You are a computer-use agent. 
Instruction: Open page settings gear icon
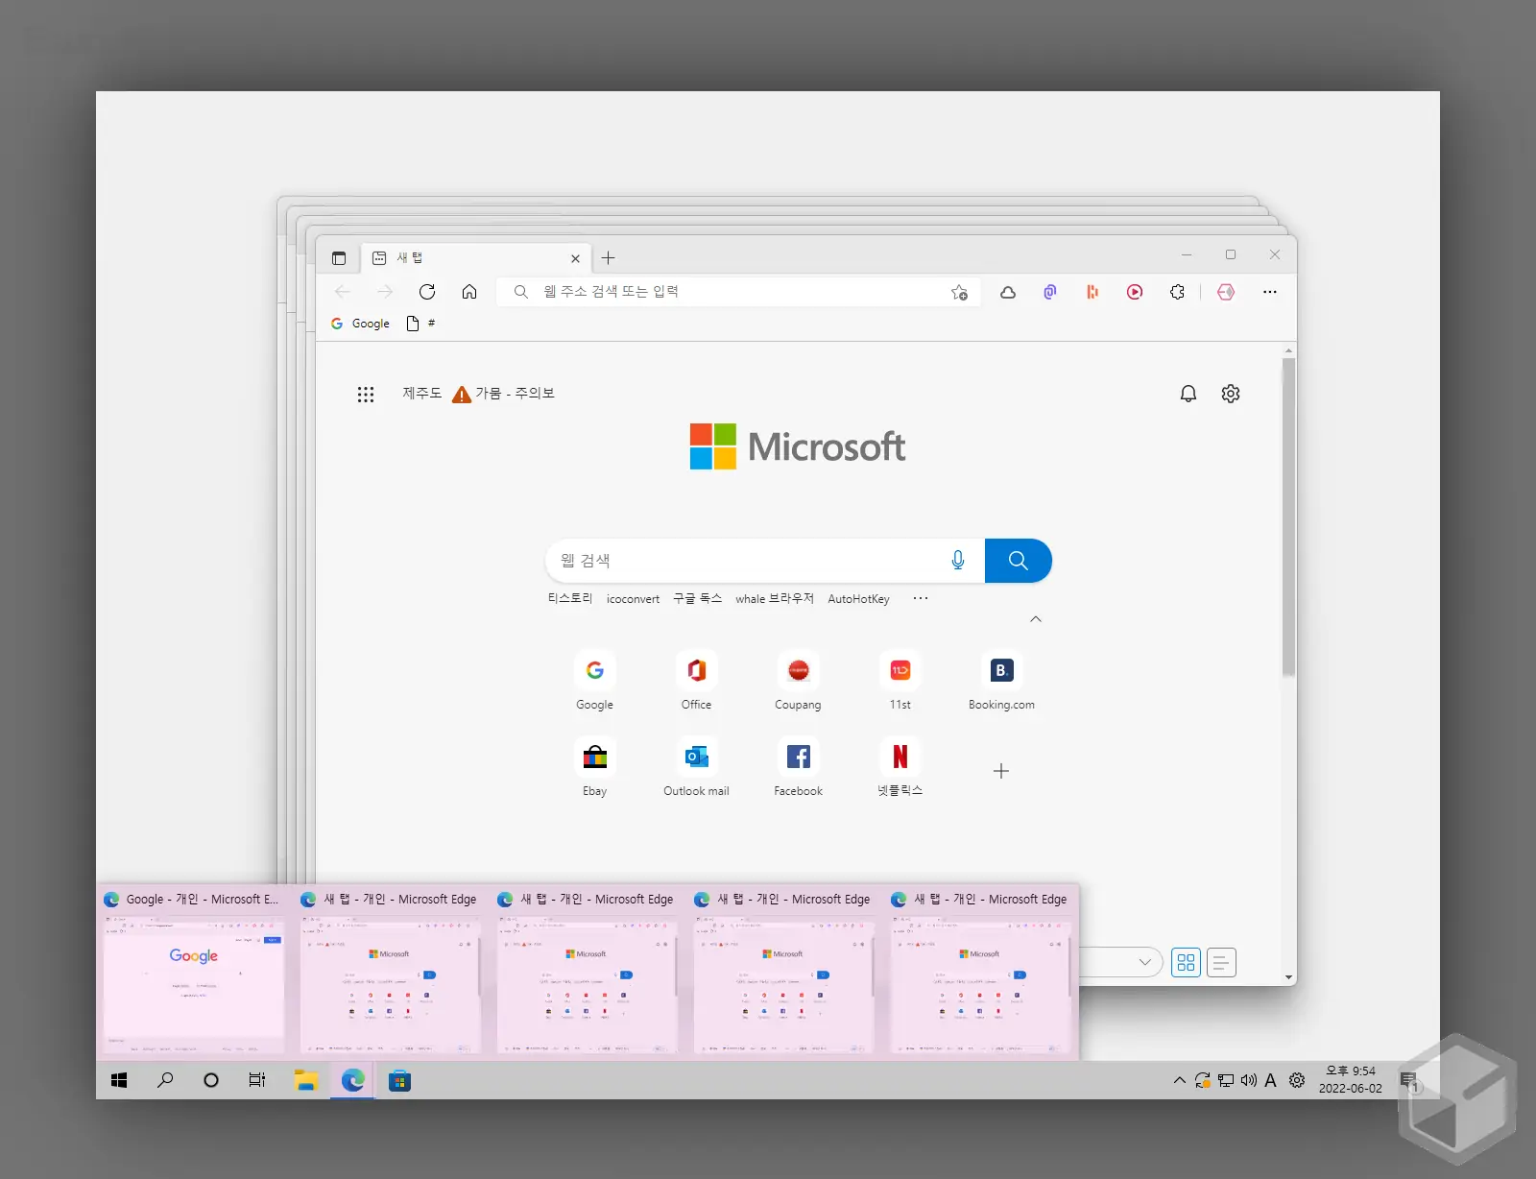pyautogui.click(x=1231, y=394)
